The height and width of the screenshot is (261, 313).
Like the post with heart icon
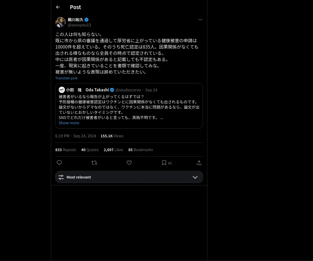[129, 163]
